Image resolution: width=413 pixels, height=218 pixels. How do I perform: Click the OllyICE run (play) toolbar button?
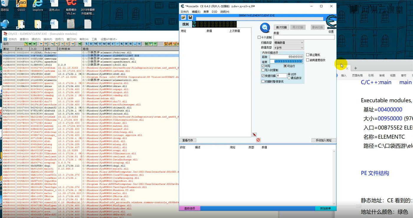coord(41,44)
